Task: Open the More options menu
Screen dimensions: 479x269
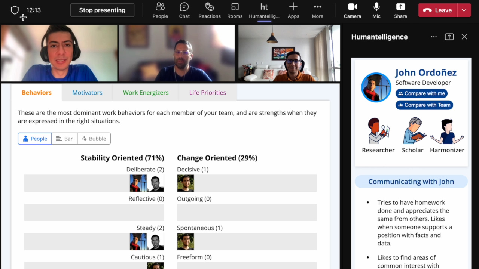Action: (317, 10)
